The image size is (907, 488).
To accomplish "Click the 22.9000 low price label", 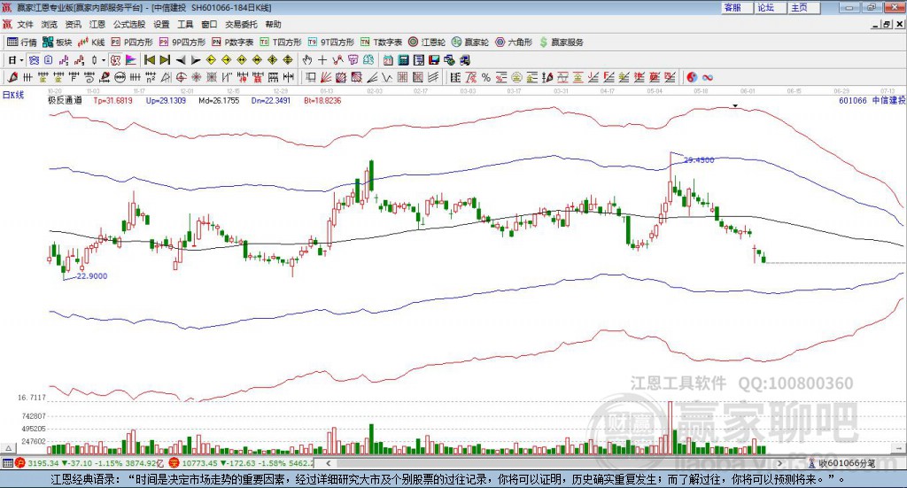I will pyautogui.click(x=92, y=275).
